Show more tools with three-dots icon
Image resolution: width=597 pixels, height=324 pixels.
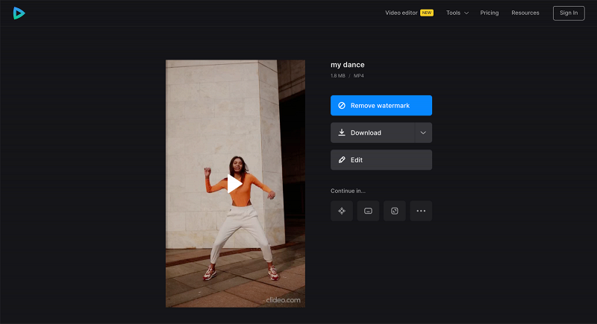pyautogui.click(x=421, y=211)
